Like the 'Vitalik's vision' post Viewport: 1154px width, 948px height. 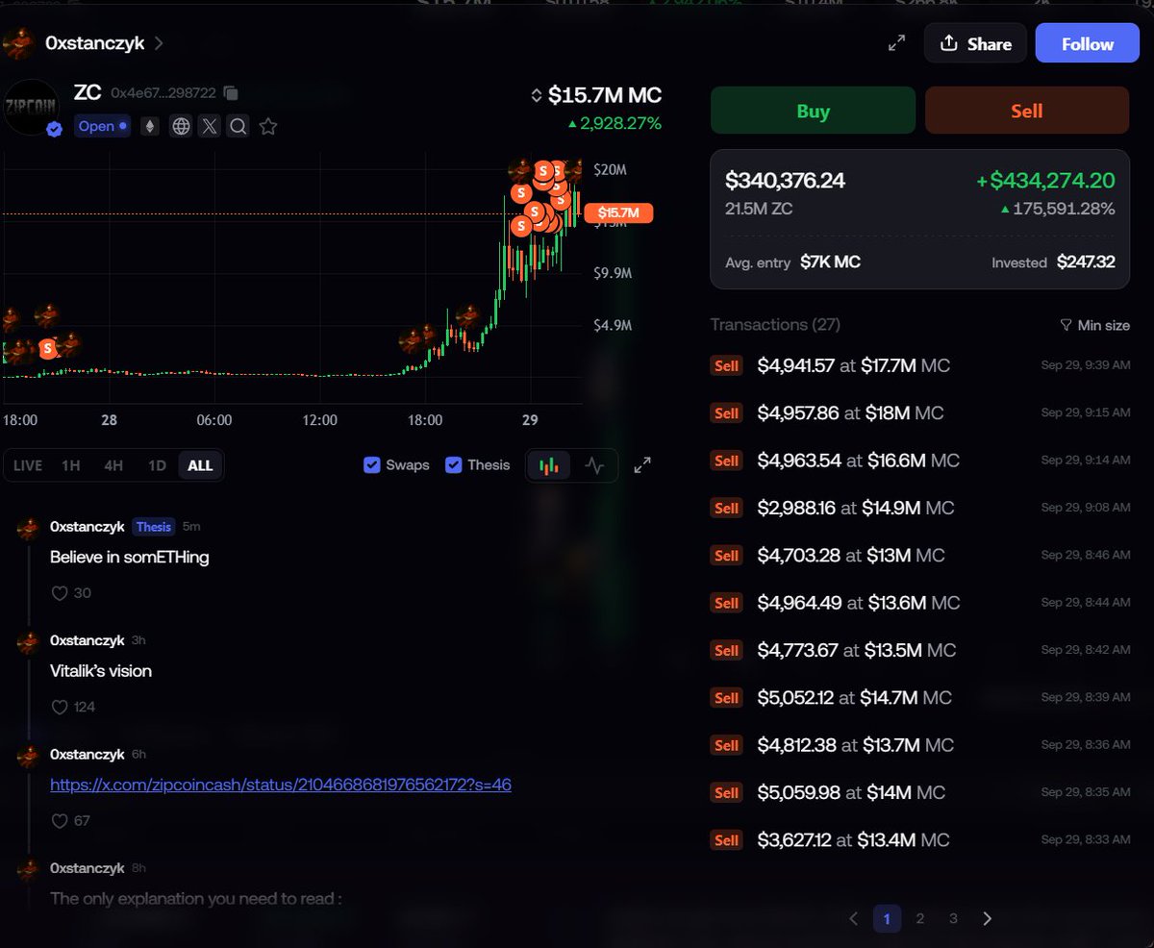coord(59,707)
